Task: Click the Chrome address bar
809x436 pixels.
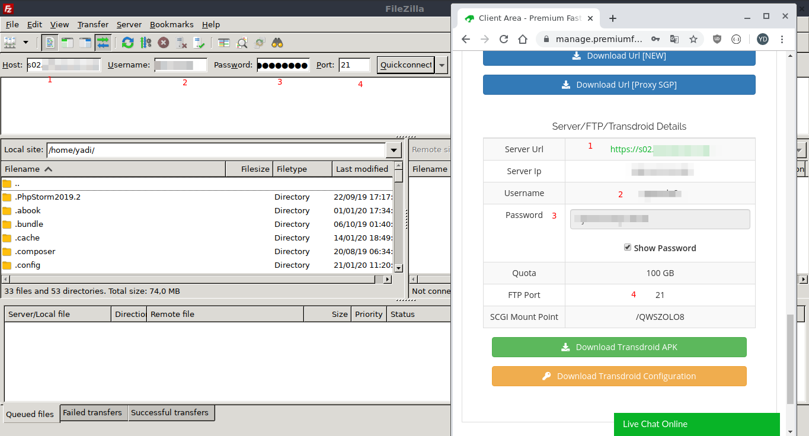Action: pos(599,39)
